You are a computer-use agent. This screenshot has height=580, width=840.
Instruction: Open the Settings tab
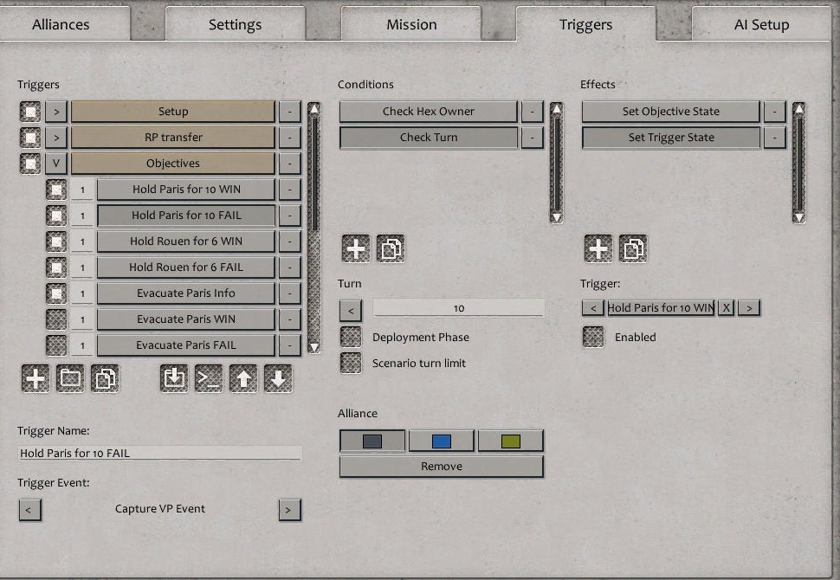[236, 24]
